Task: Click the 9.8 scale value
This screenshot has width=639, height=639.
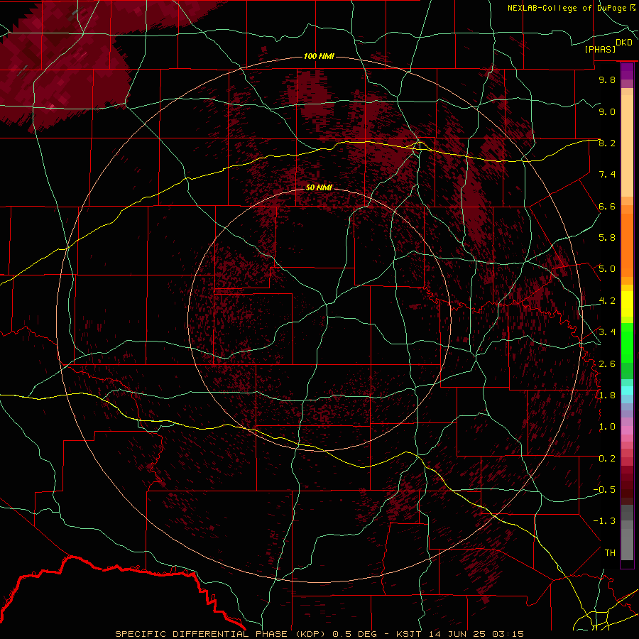Action: [607, 80]
